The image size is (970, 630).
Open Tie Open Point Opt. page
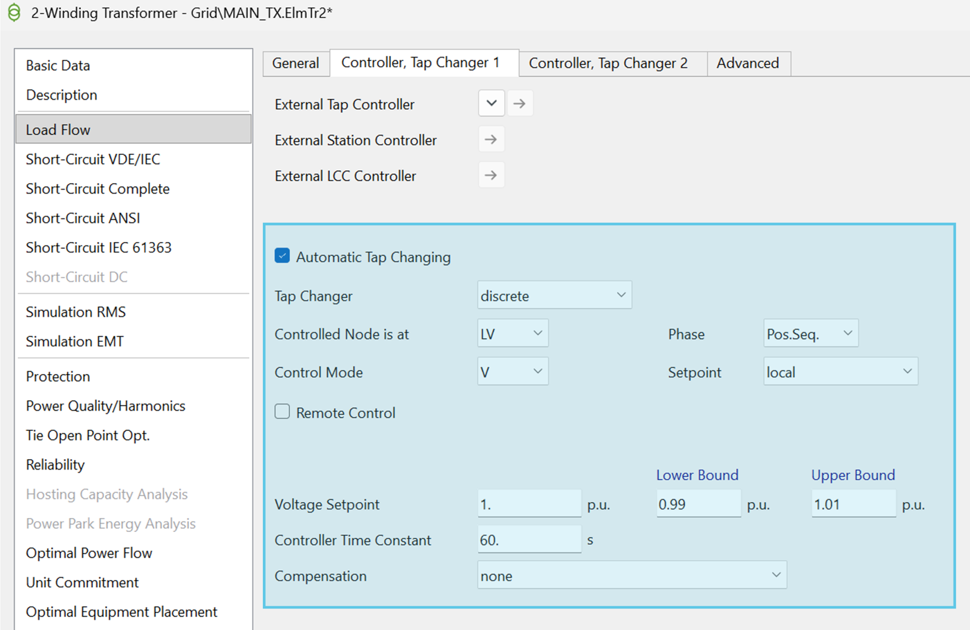click(133, 435)
